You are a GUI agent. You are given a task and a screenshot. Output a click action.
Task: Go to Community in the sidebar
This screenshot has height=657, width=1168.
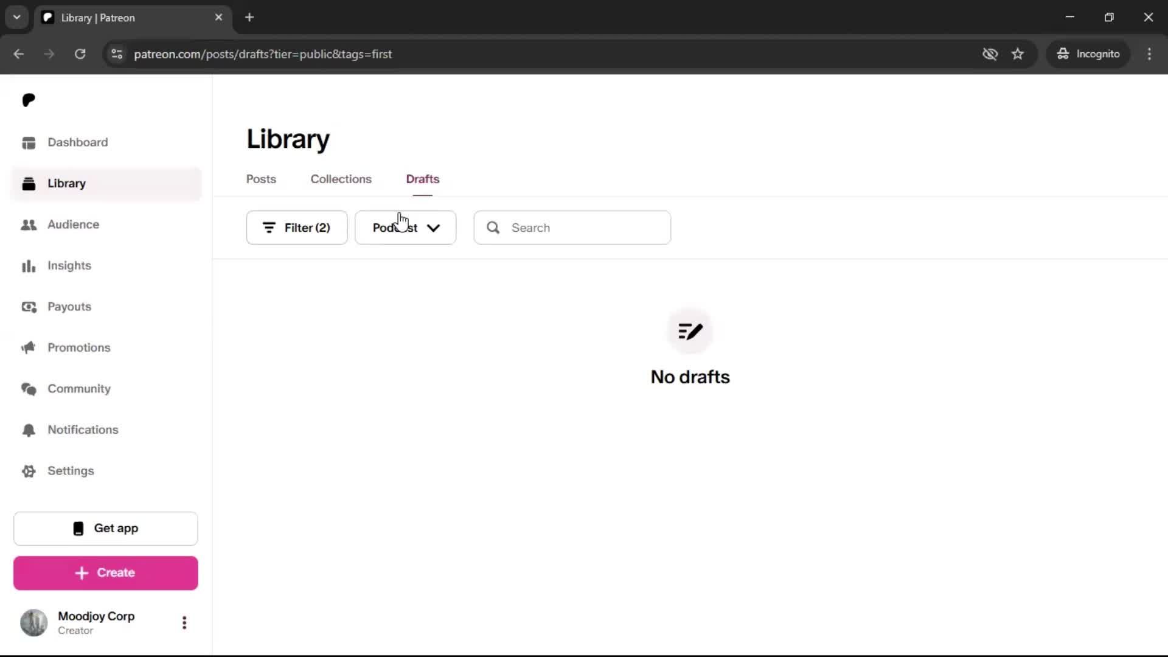coord(105,389)
